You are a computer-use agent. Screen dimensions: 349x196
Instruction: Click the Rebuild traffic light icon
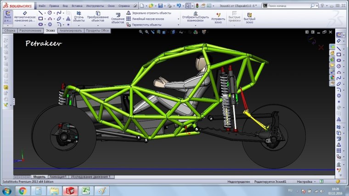pyautogui.click(x=197, y=6)
